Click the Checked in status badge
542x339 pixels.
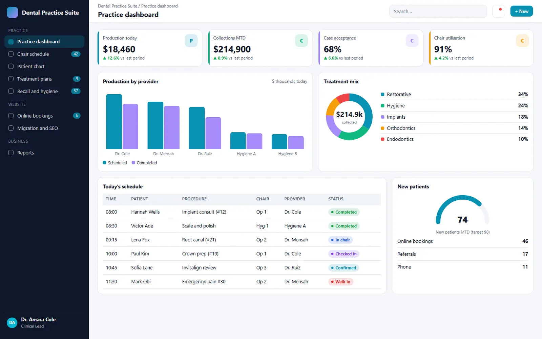tap(344, 254)
